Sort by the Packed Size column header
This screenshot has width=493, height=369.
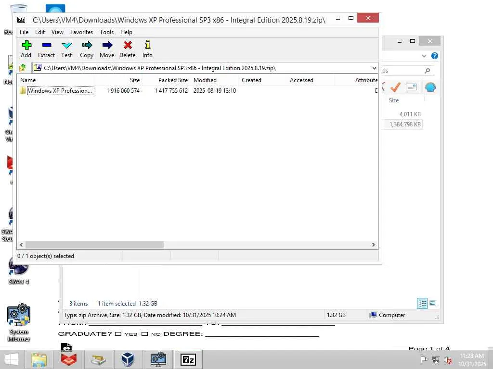[x=166, y=80]
